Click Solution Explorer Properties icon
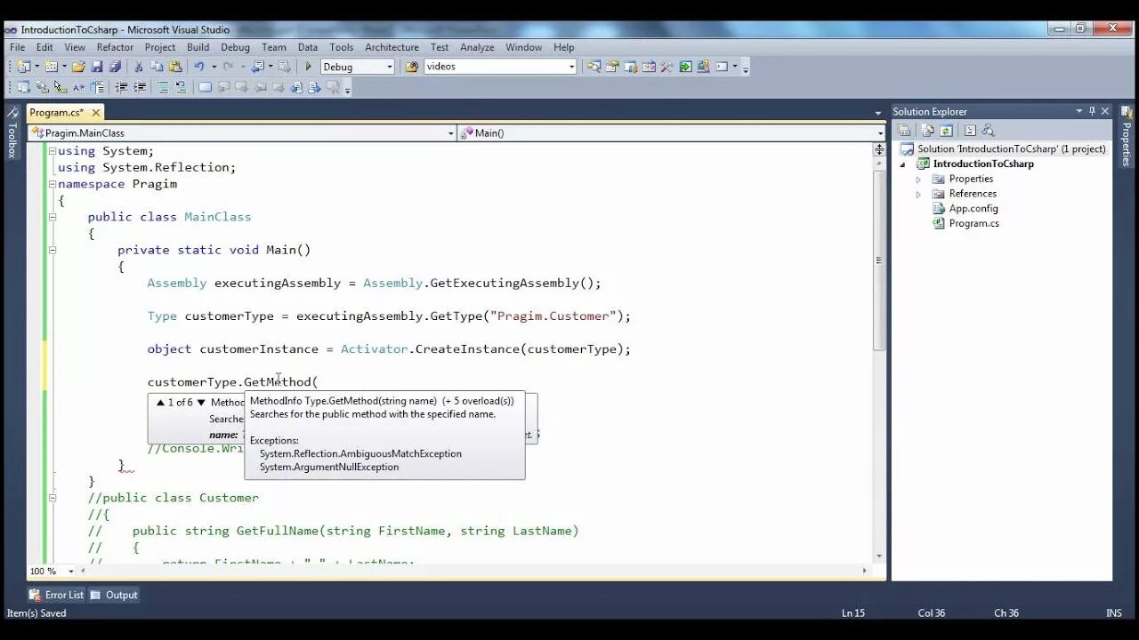The width and height of the screenshot is (1139, 640). 904,131
